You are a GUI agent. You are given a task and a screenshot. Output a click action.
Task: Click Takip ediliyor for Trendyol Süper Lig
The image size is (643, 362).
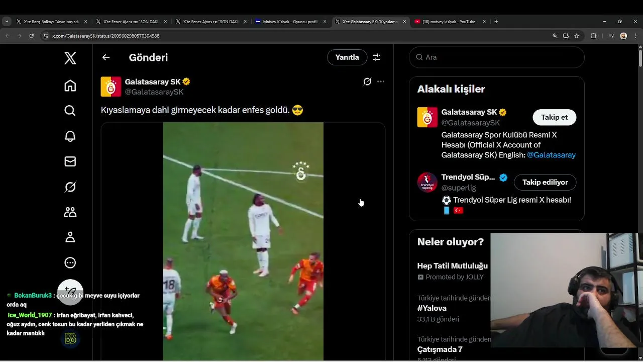[545, 182]
